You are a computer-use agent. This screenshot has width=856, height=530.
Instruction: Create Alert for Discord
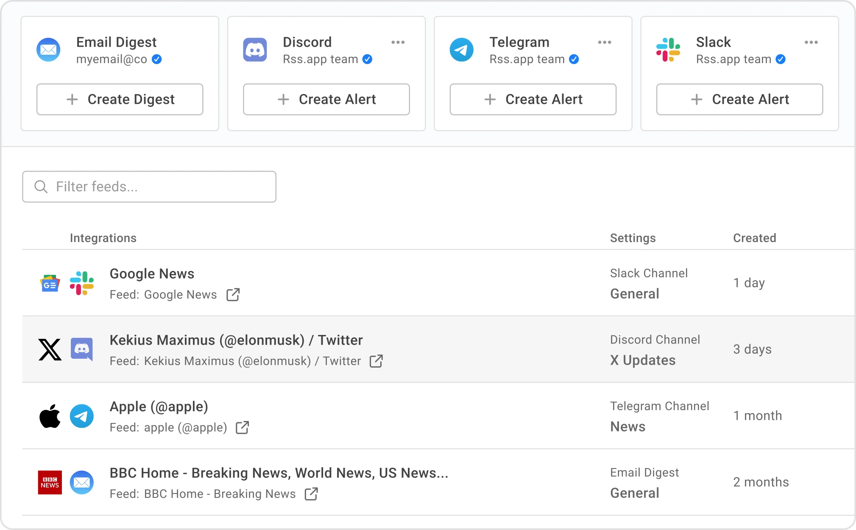coord(326,99)
